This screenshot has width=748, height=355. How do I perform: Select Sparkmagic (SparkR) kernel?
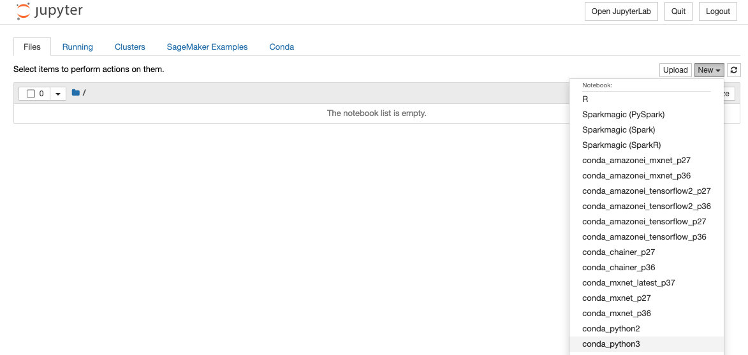coord(647,145)
